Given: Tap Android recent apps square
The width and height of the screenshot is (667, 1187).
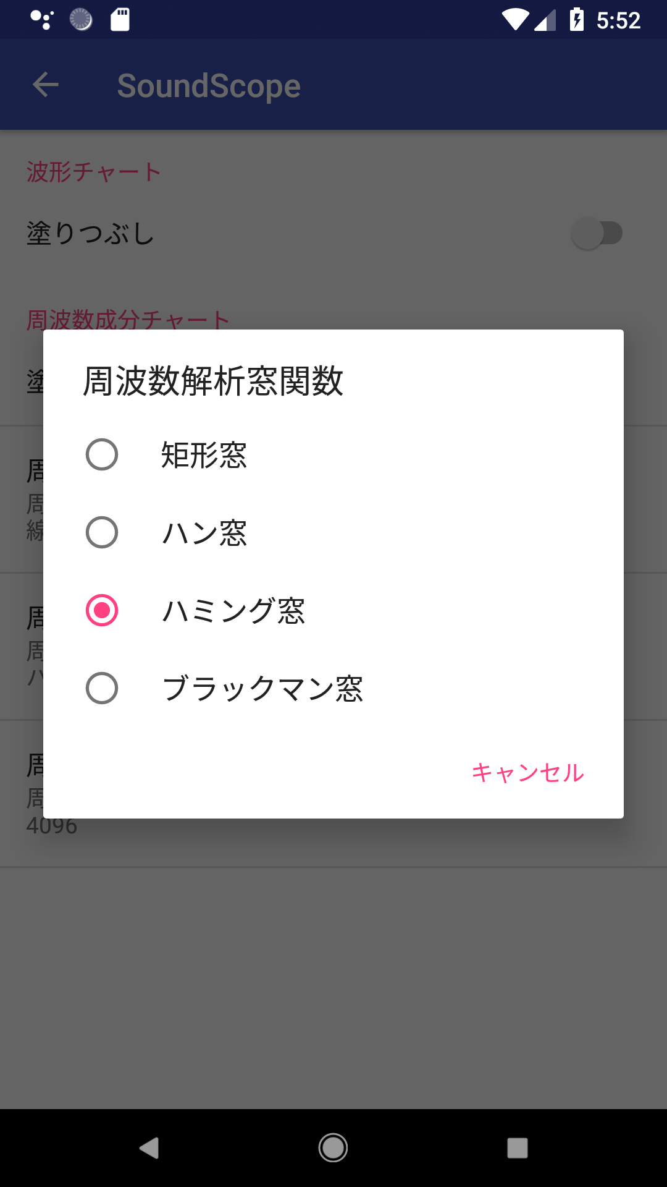Looking at the screenshot, I should [x=517, y=1148].
